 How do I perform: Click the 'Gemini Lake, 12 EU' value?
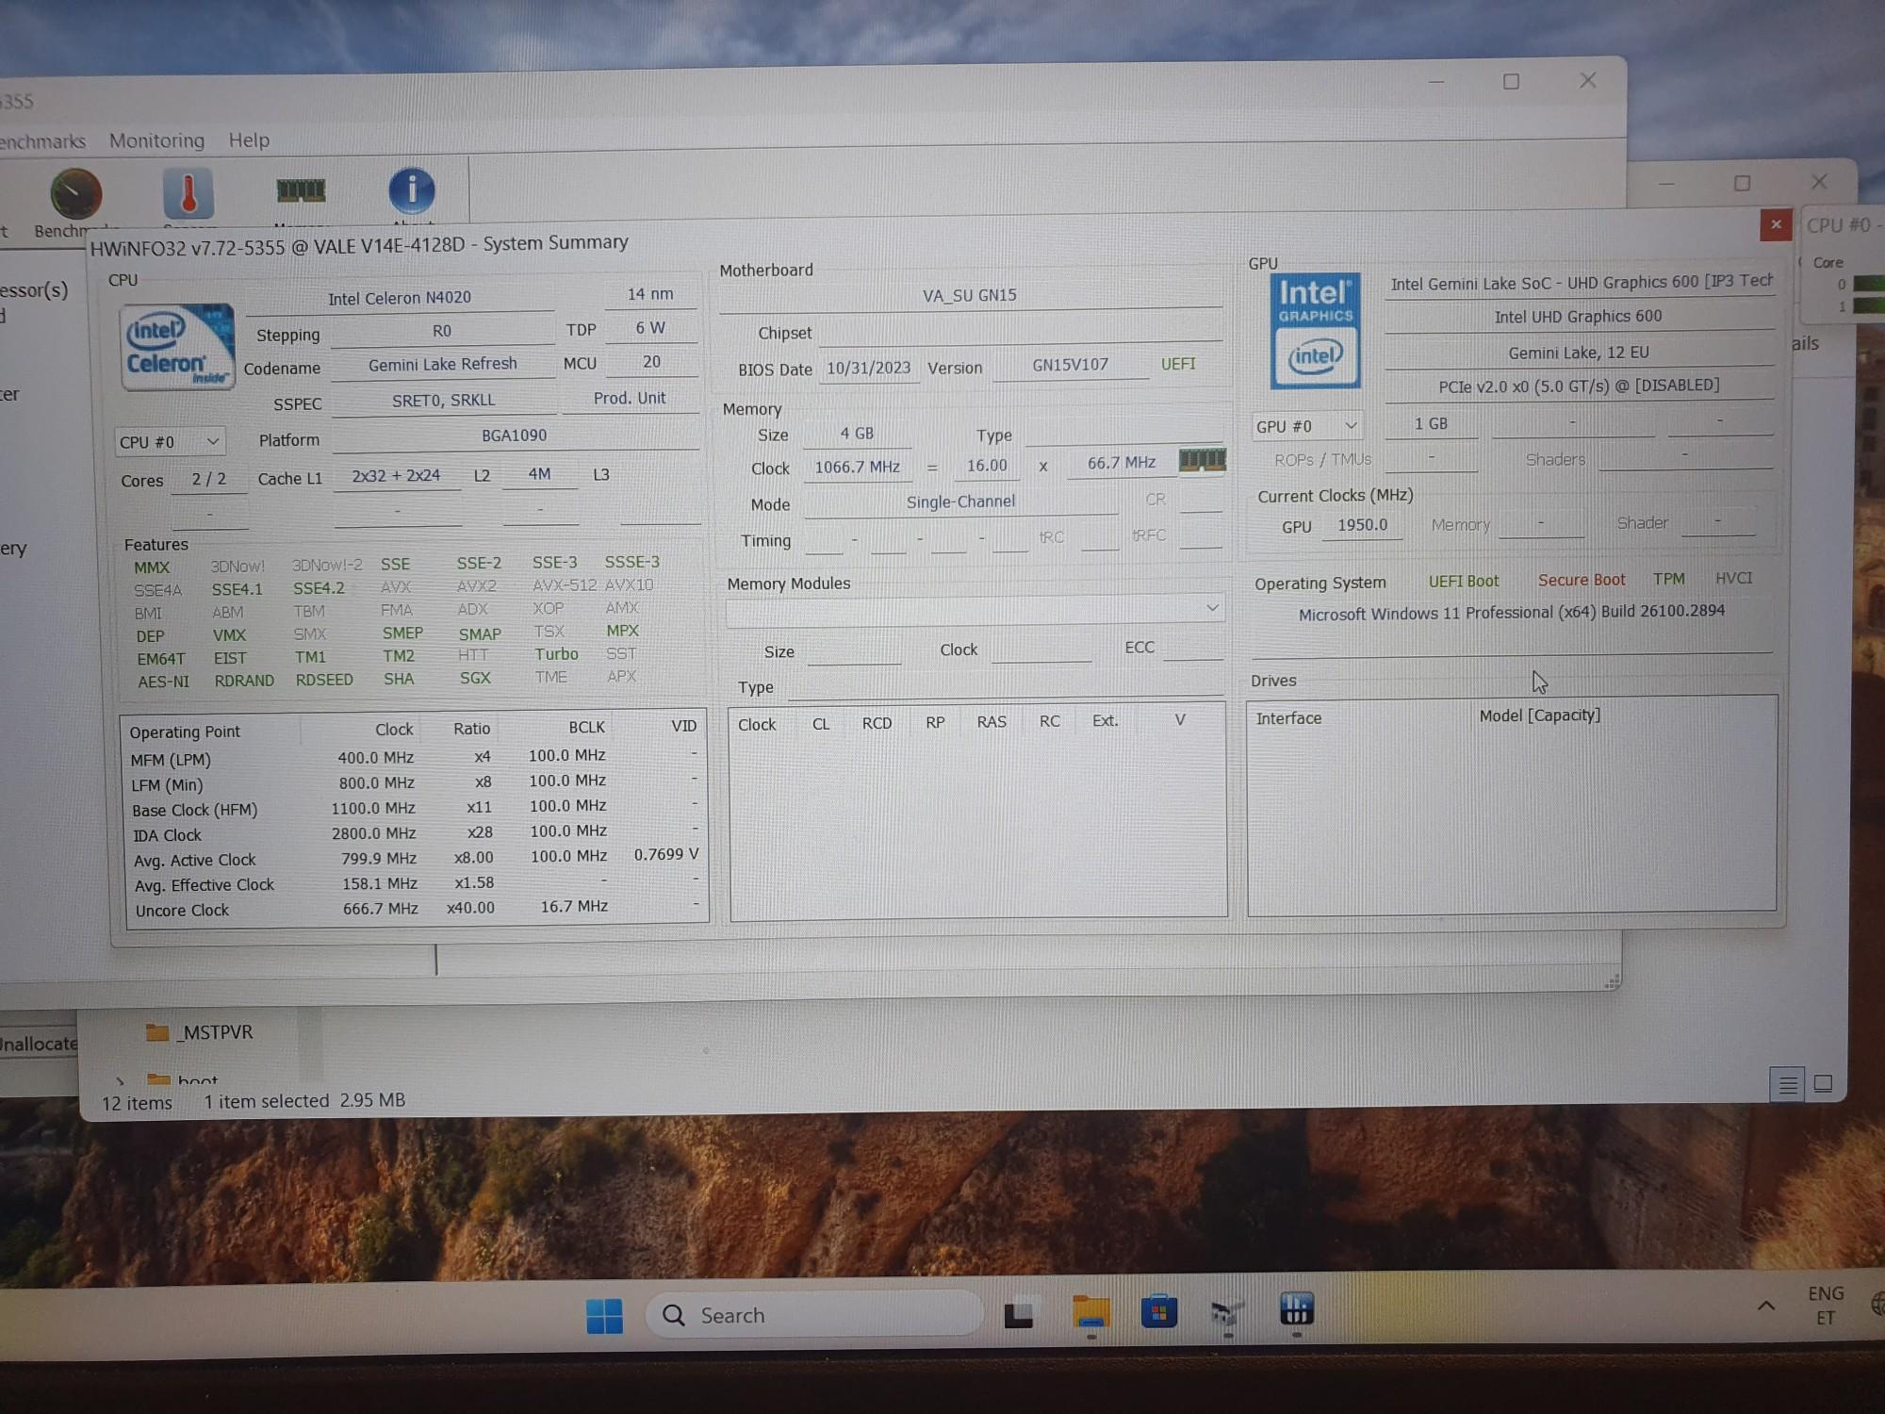(x=1579, y=353)
